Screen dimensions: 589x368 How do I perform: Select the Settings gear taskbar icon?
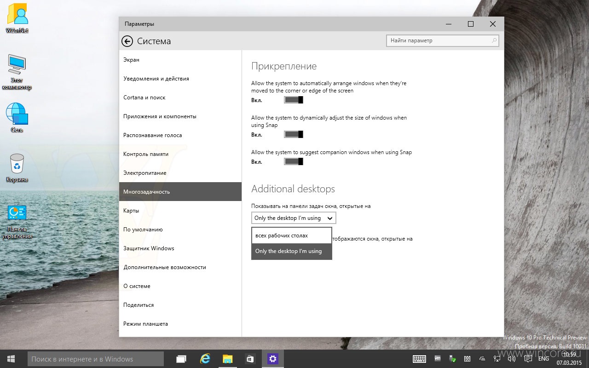273,359
